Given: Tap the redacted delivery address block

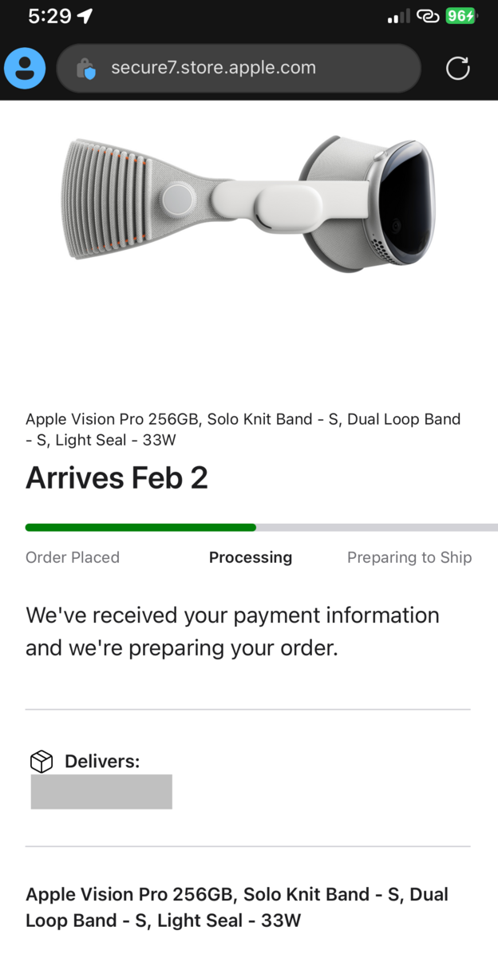Looking at the screenshot, I should pyautogui.click(x=101, y=791).
